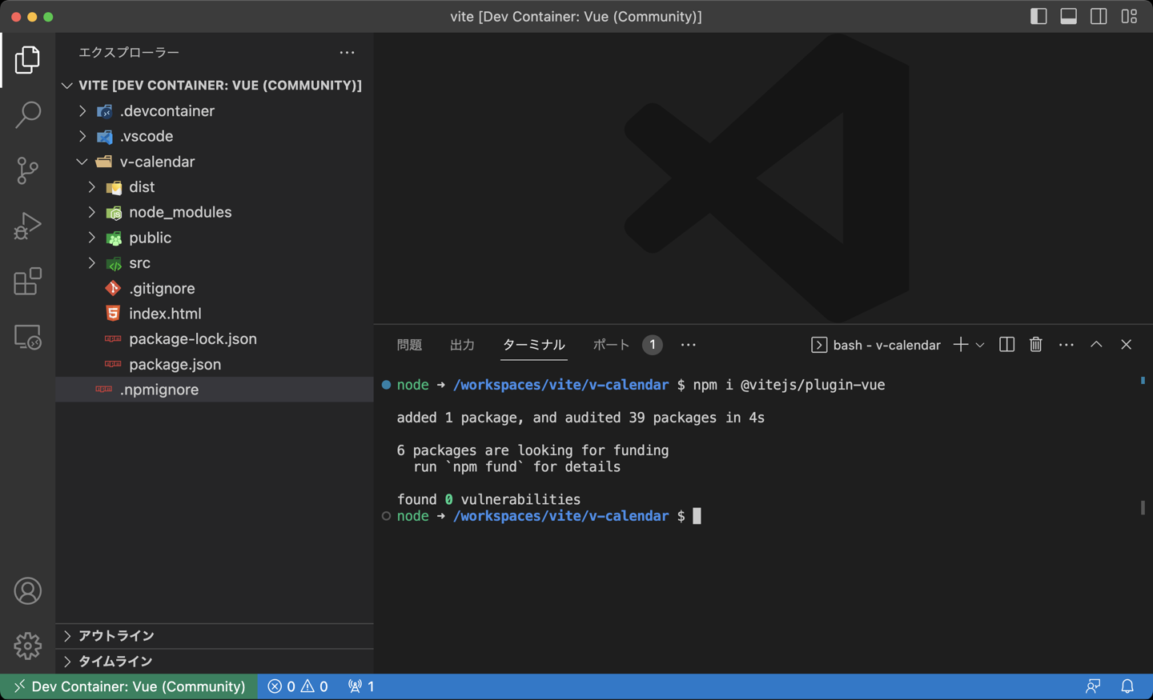Image resolution: width=1153 pixels, height=700 pixels.
Task: Split the terminal pane
Action: [1006, 345]
